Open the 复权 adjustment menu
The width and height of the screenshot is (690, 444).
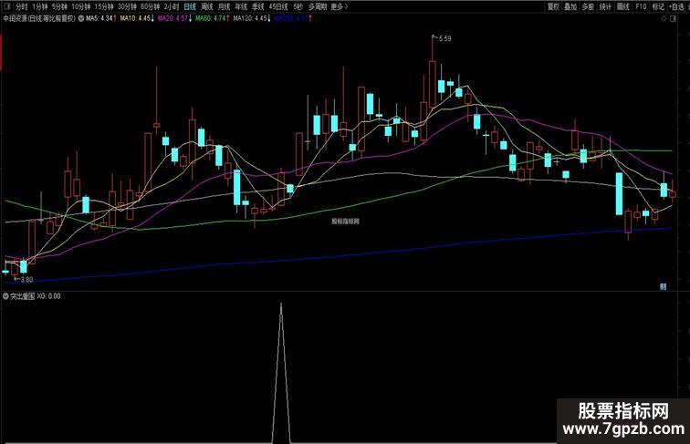pyautogui.click(x=553, y=6)
